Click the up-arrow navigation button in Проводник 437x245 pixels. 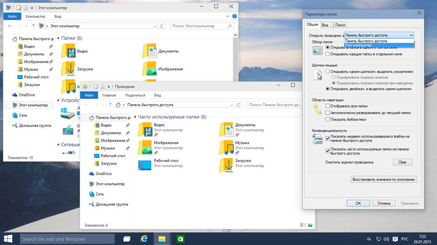(110, 105)
